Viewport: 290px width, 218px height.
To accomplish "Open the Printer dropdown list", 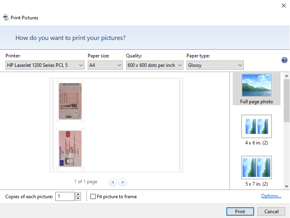I will (x=45, y=65).
